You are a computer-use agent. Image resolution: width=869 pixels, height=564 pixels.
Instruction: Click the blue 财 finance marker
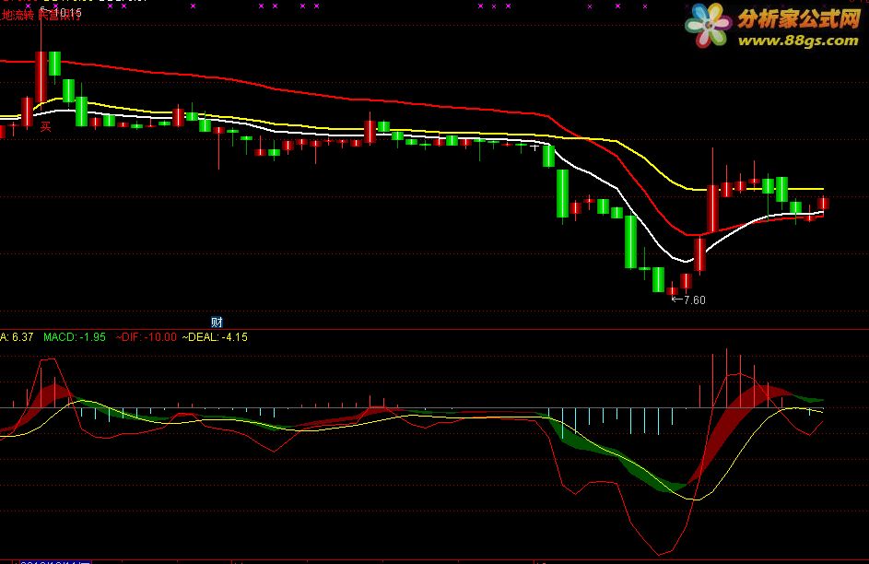217,323
